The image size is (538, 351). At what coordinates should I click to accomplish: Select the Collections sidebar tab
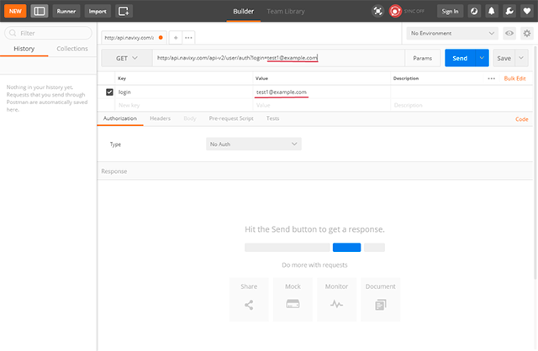72,49
